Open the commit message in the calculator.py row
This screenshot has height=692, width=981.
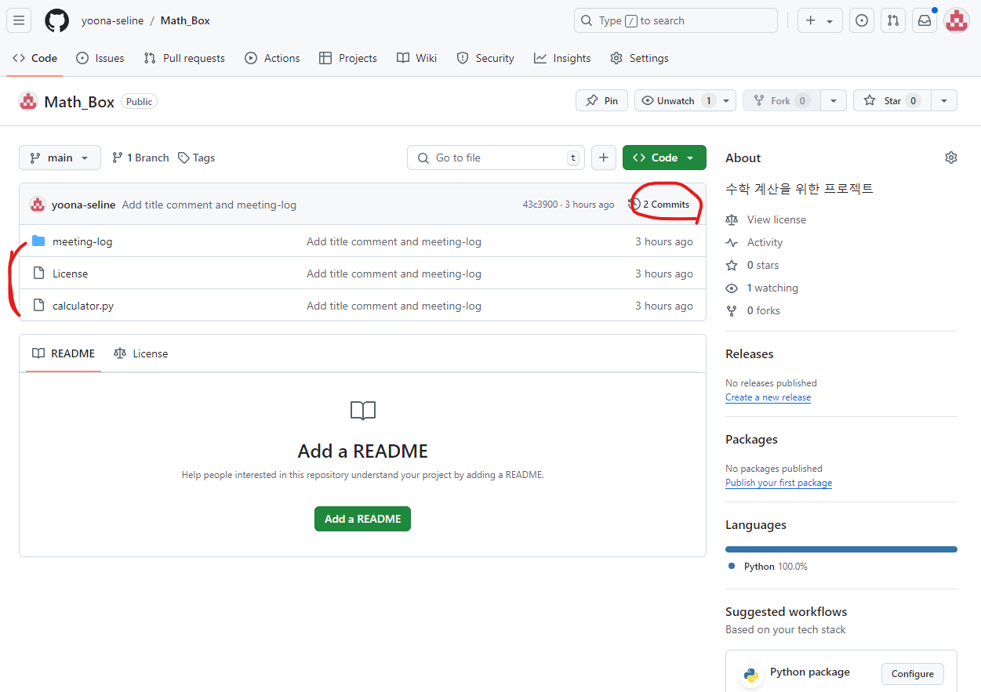pyautogui.click(x=394, y=306)
